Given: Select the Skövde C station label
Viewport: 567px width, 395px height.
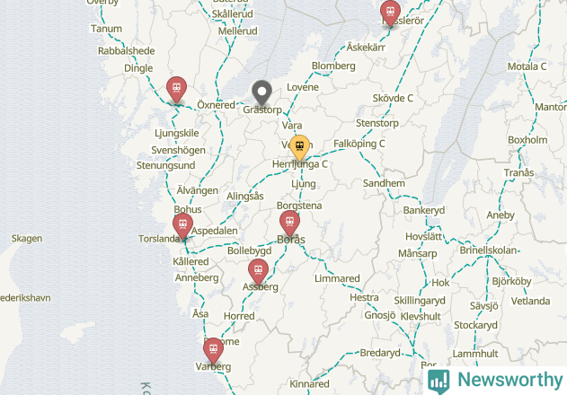Looking at the screenshot, I should click(393, 98).
